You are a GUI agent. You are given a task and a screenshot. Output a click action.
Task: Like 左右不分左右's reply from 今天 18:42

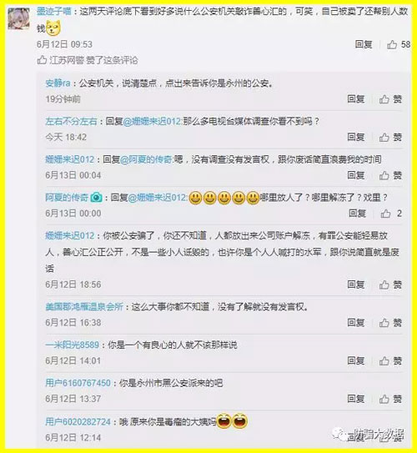(390, 137)
